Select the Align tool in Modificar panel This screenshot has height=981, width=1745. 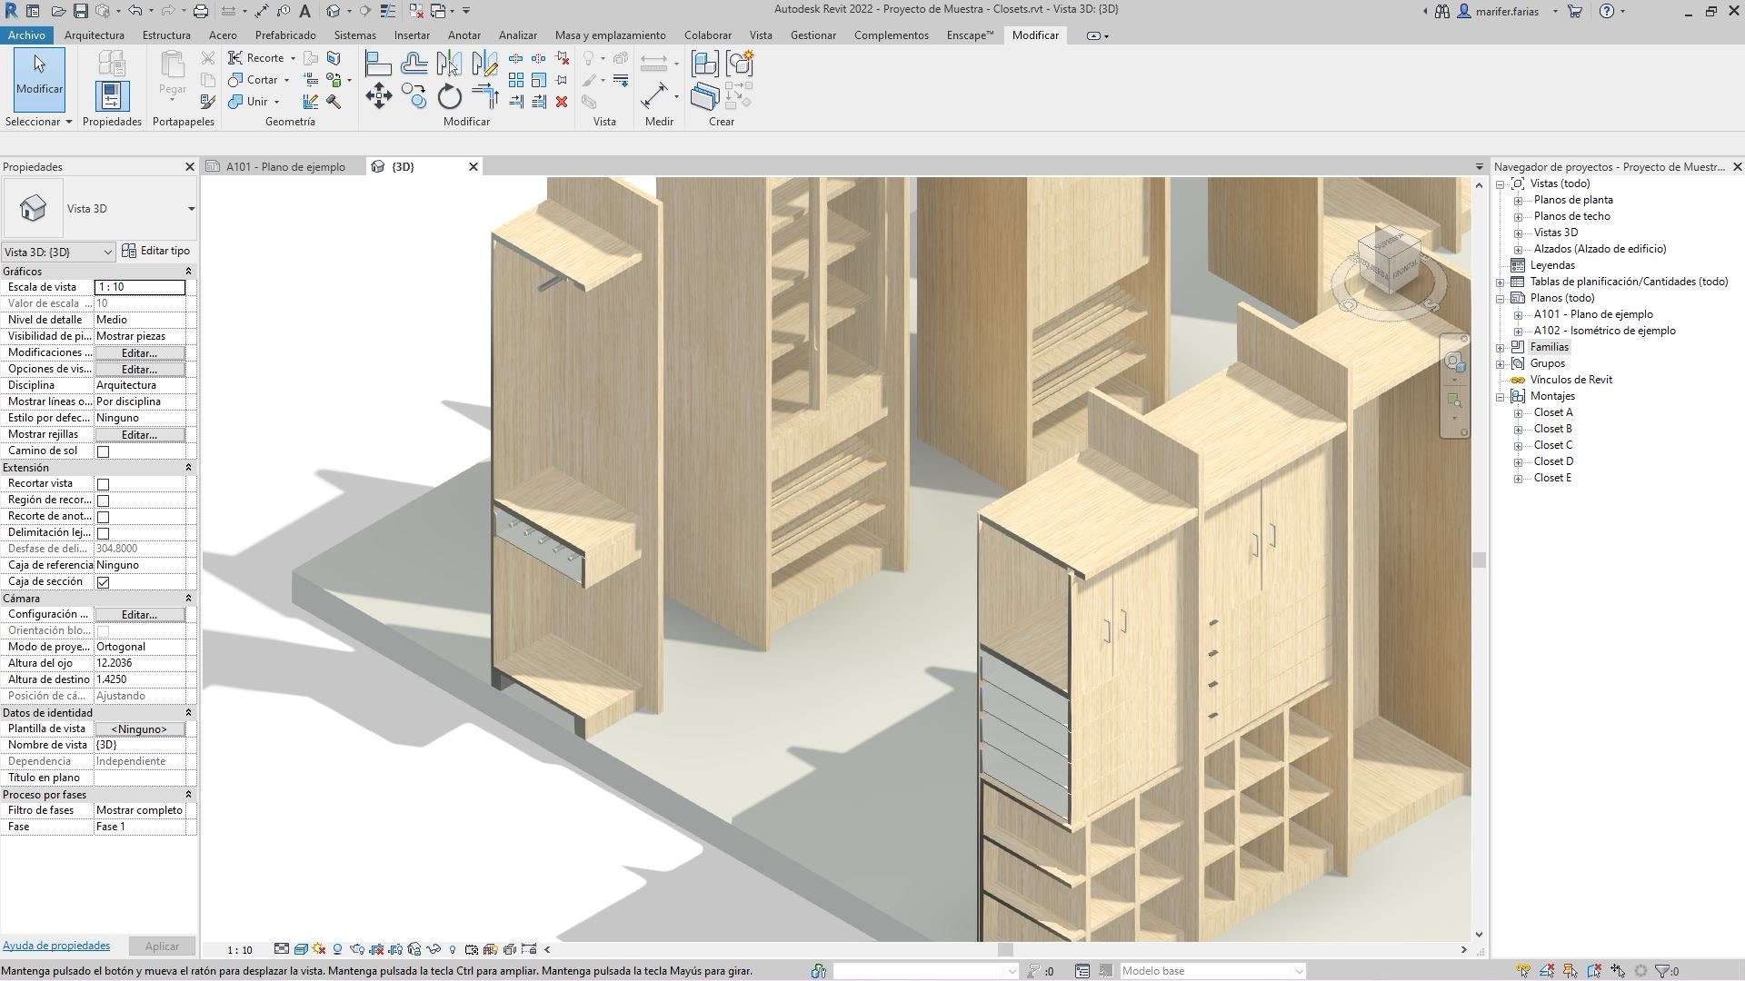(378, 63)
